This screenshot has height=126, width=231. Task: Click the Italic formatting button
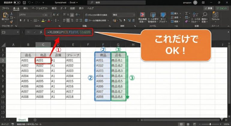24,20
